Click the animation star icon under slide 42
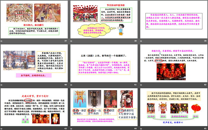 coord(141,85)
